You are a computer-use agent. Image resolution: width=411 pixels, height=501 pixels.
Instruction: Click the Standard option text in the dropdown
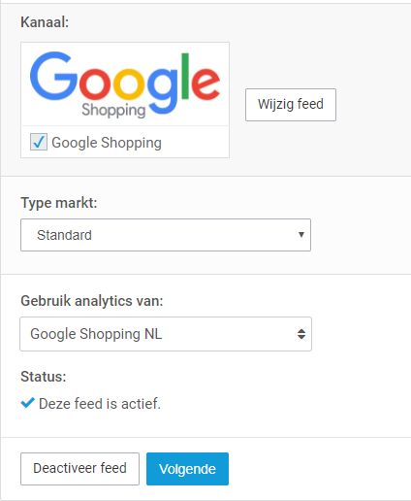(64, 235)
